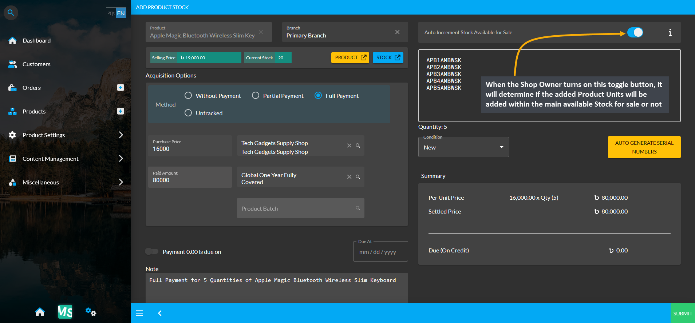695x323 pixels.
Task: Open the Due At date field
Action: (380, 251)
